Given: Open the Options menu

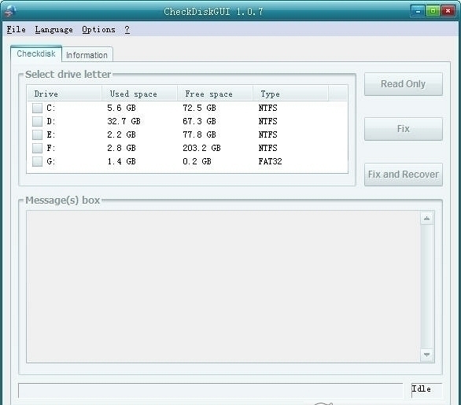Looking at the screenshot, I should 98,30.
